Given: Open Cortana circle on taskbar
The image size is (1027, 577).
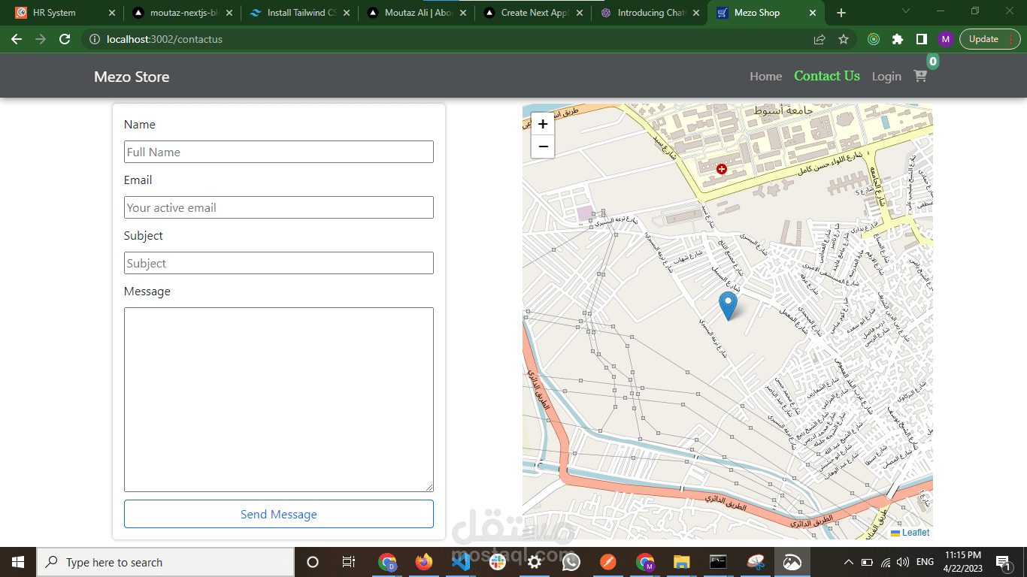Looking at the screenshot, I should (313, 562).
